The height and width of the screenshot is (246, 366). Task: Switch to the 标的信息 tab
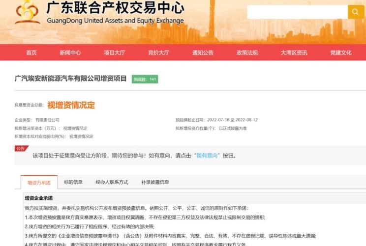click(x=73, y=182)
